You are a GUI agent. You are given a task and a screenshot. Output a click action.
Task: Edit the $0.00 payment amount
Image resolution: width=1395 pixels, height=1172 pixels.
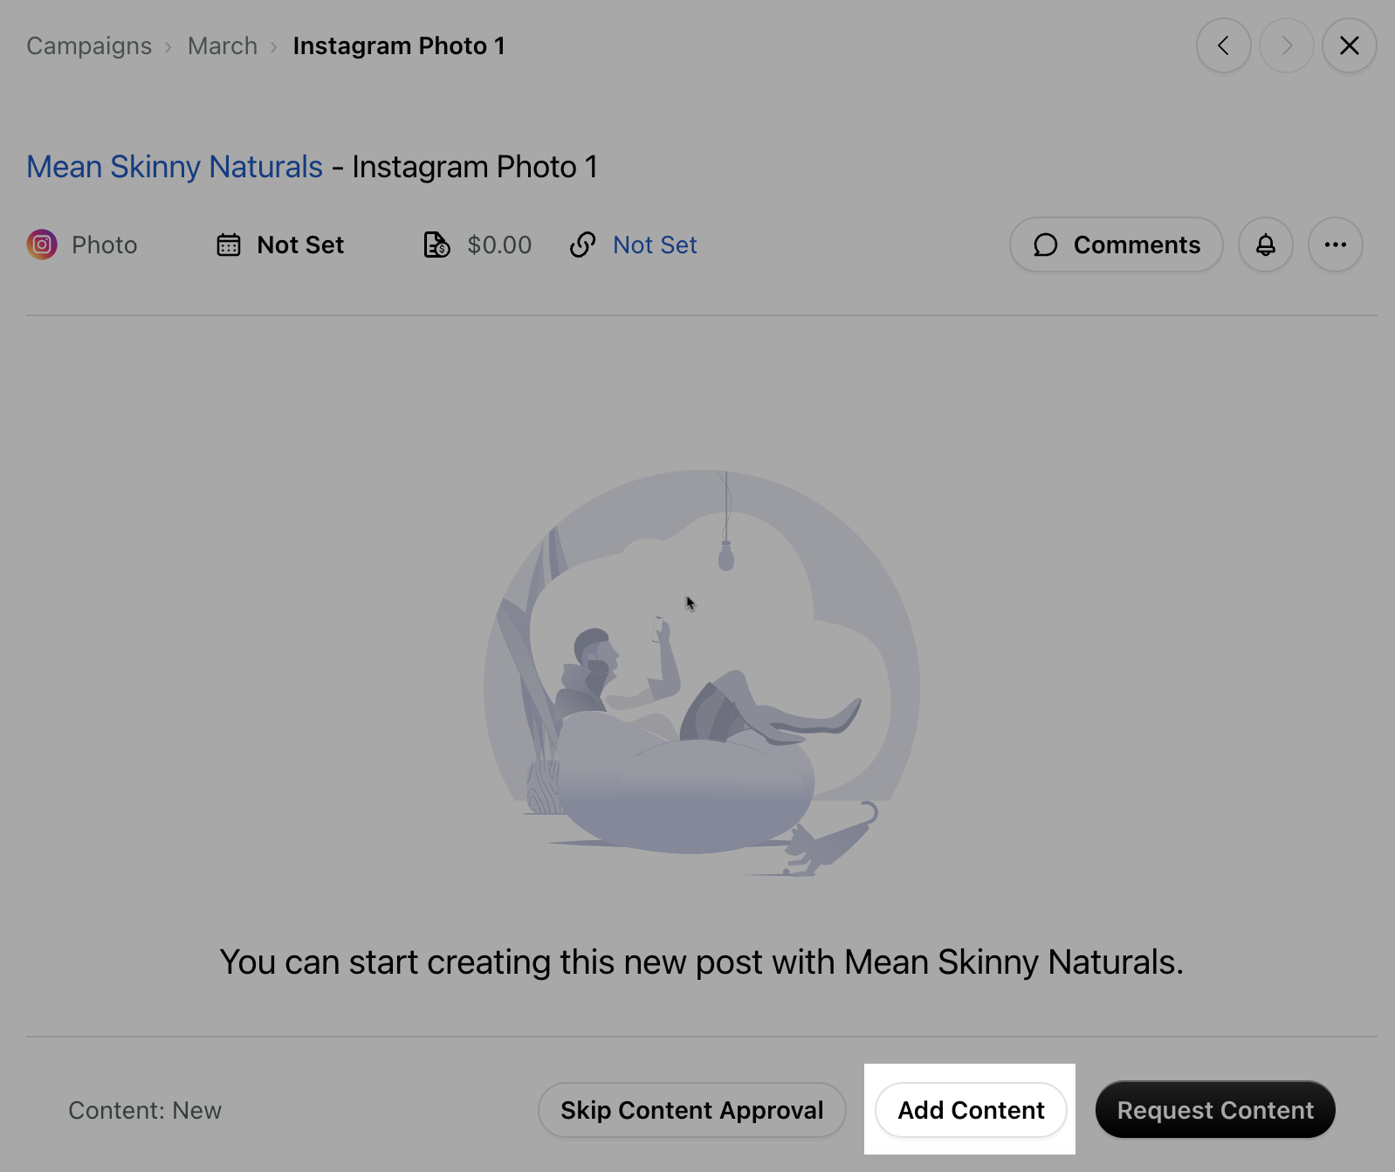pos(499,245)
